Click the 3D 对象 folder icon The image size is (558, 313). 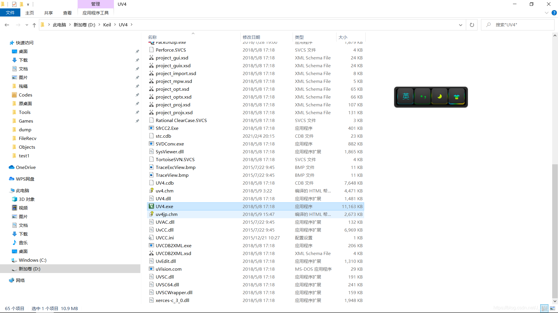pos(15,199)
